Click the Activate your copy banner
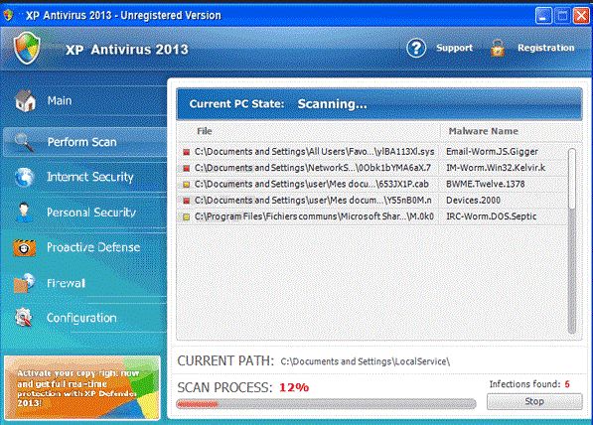Screen dimensions: 593x425 click(82, 387)
